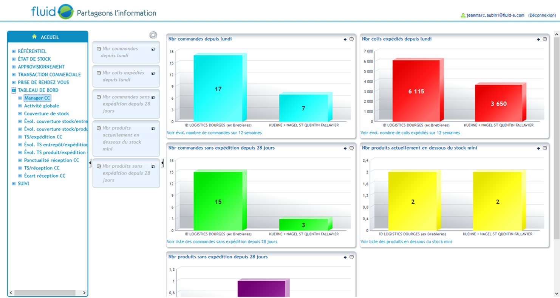This screenshot has height=298, width=560.
Task: Click the fluid logo
Action: point(53,12)
